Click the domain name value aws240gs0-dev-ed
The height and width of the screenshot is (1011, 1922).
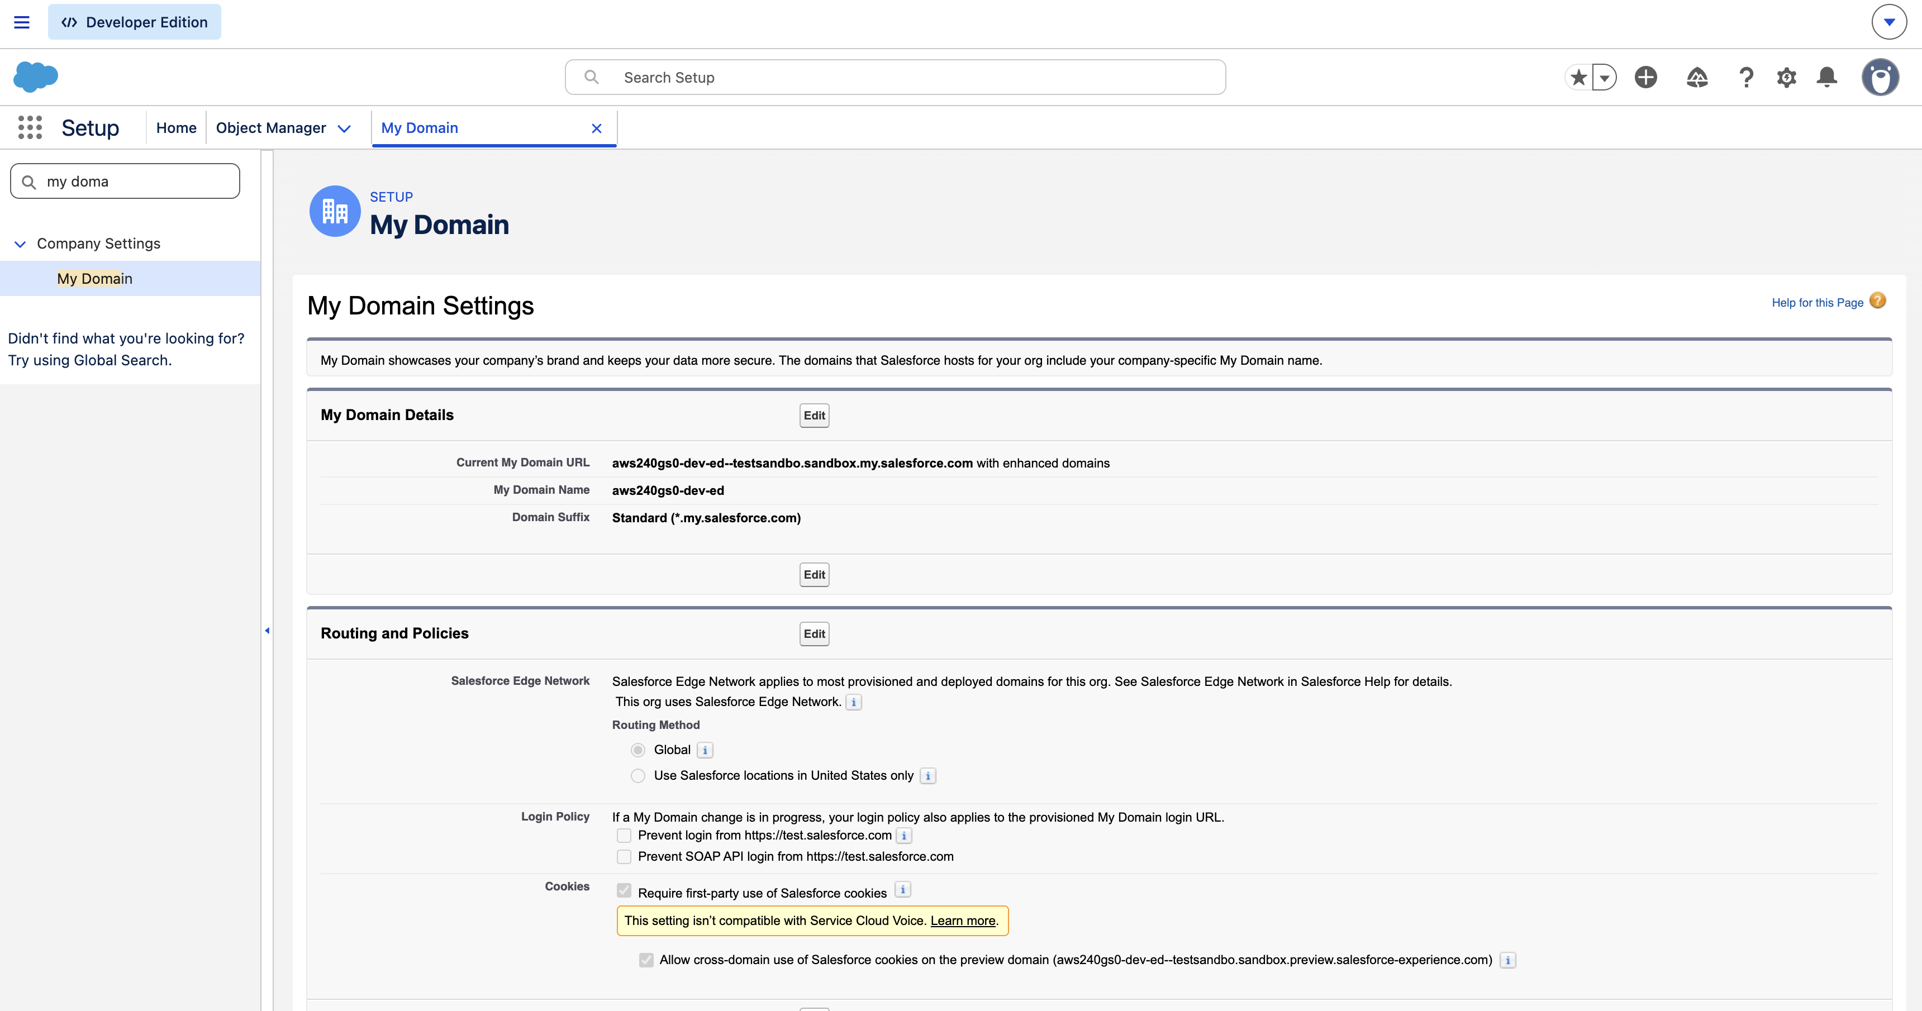(x=668, y=490)
